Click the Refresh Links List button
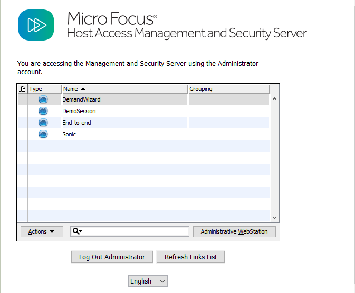 pos(190,257)
